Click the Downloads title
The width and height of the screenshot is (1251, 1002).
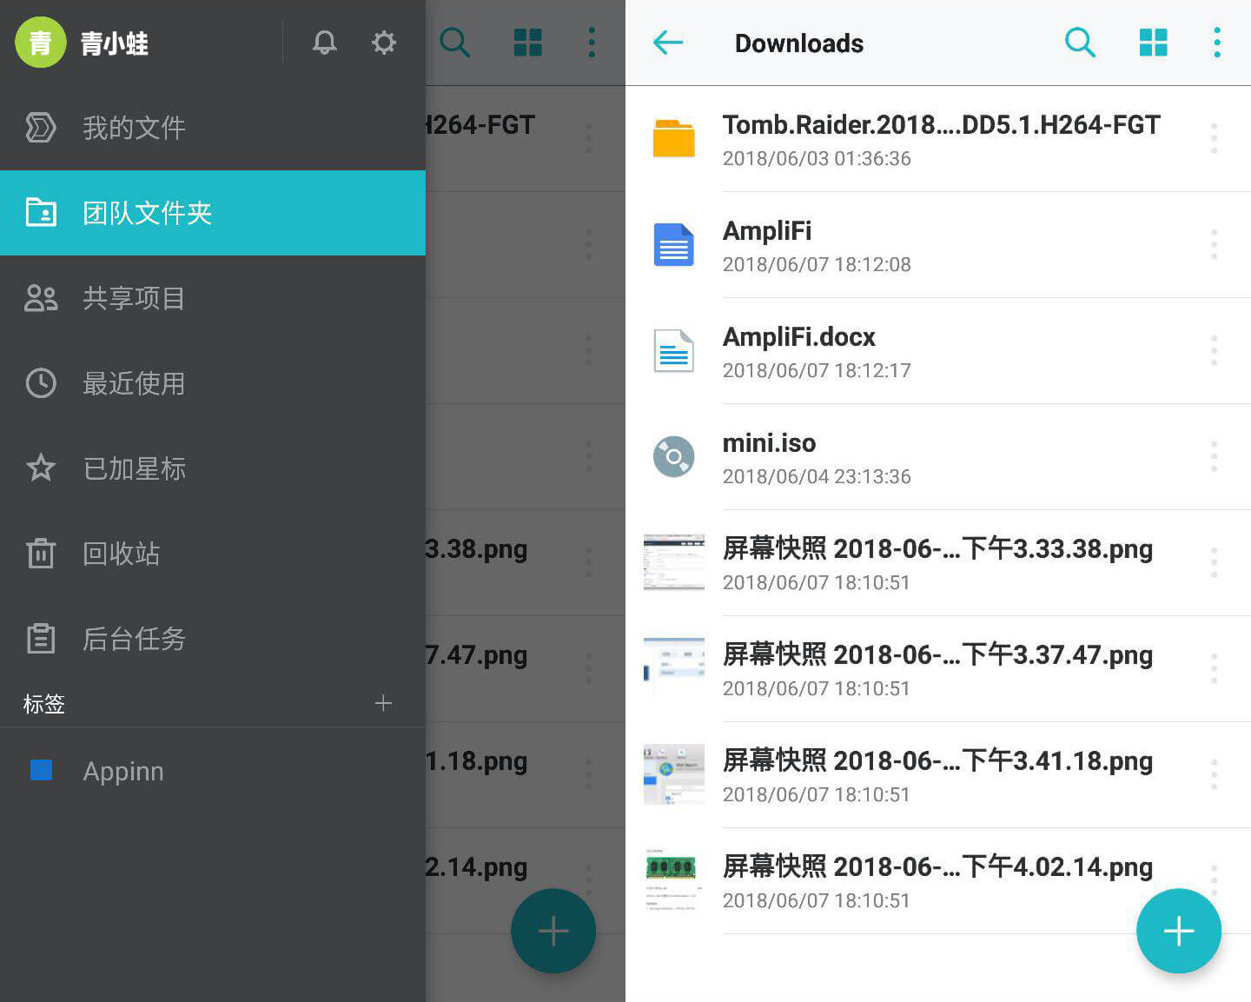[x=799, y=43]
